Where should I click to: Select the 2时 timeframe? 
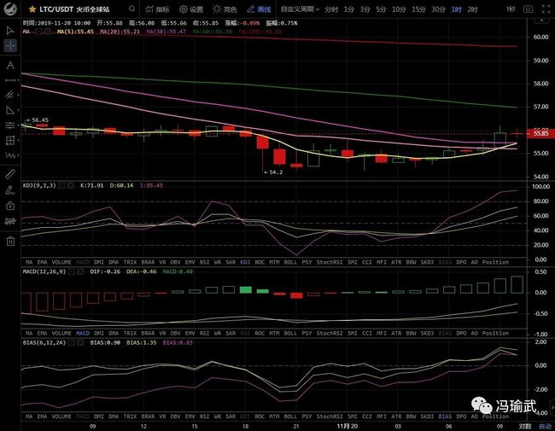472,9
